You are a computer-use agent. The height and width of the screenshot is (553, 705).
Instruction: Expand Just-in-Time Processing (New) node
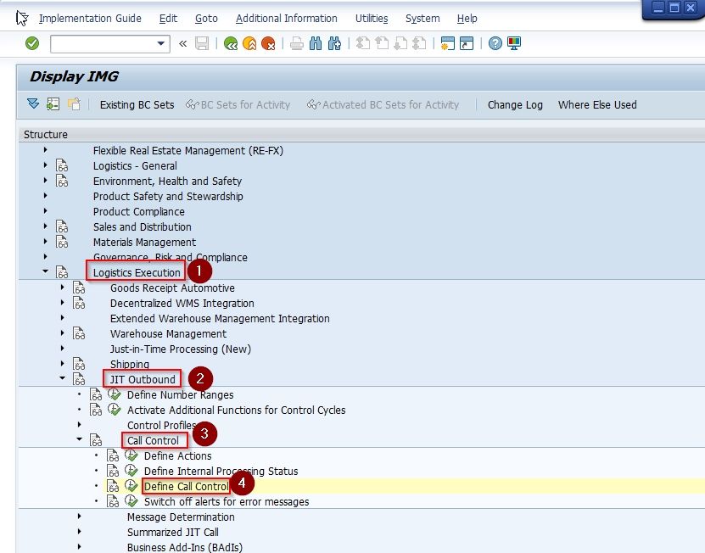tap(63, 348)
